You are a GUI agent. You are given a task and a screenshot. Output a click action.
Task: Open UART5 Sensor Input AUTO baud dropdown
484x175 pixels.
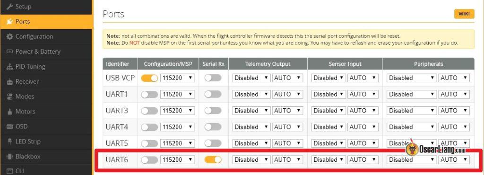(x=363, y=143)
